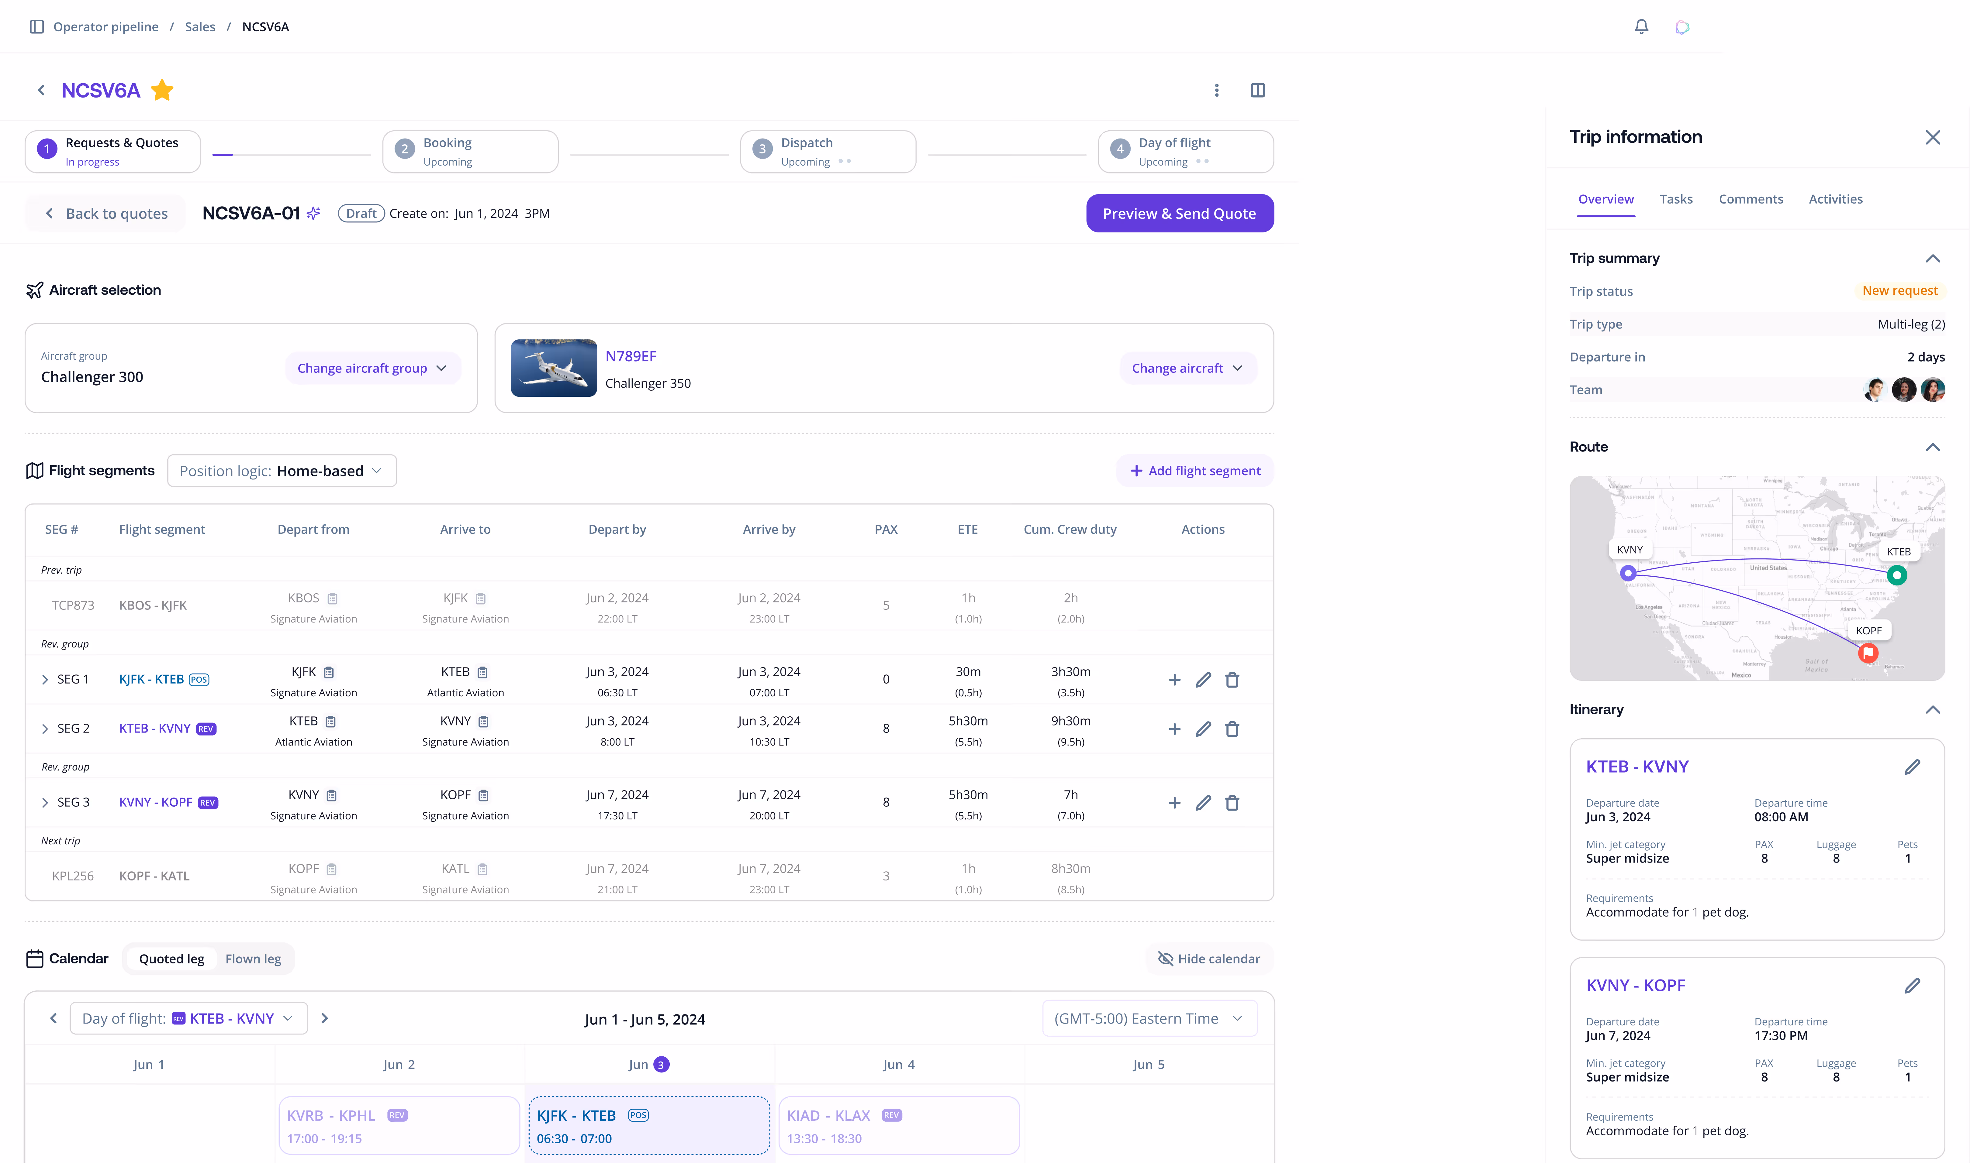Edit the KTEB - KVNY itinerary card

coord(1912,767)
